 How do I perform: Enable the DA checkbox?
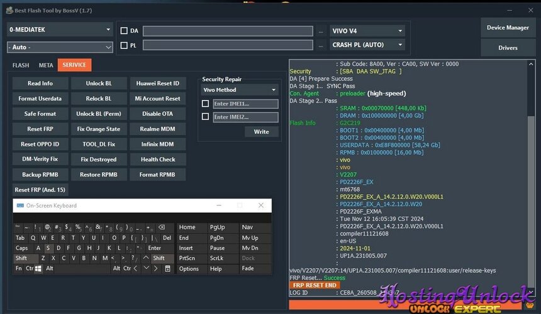click(124, 31)
